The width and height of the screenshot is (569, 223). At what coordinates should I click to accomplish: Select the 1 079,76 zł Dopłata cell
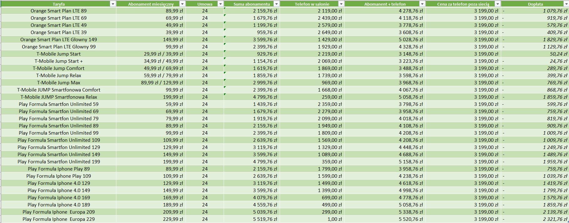[x=535, y=11]
